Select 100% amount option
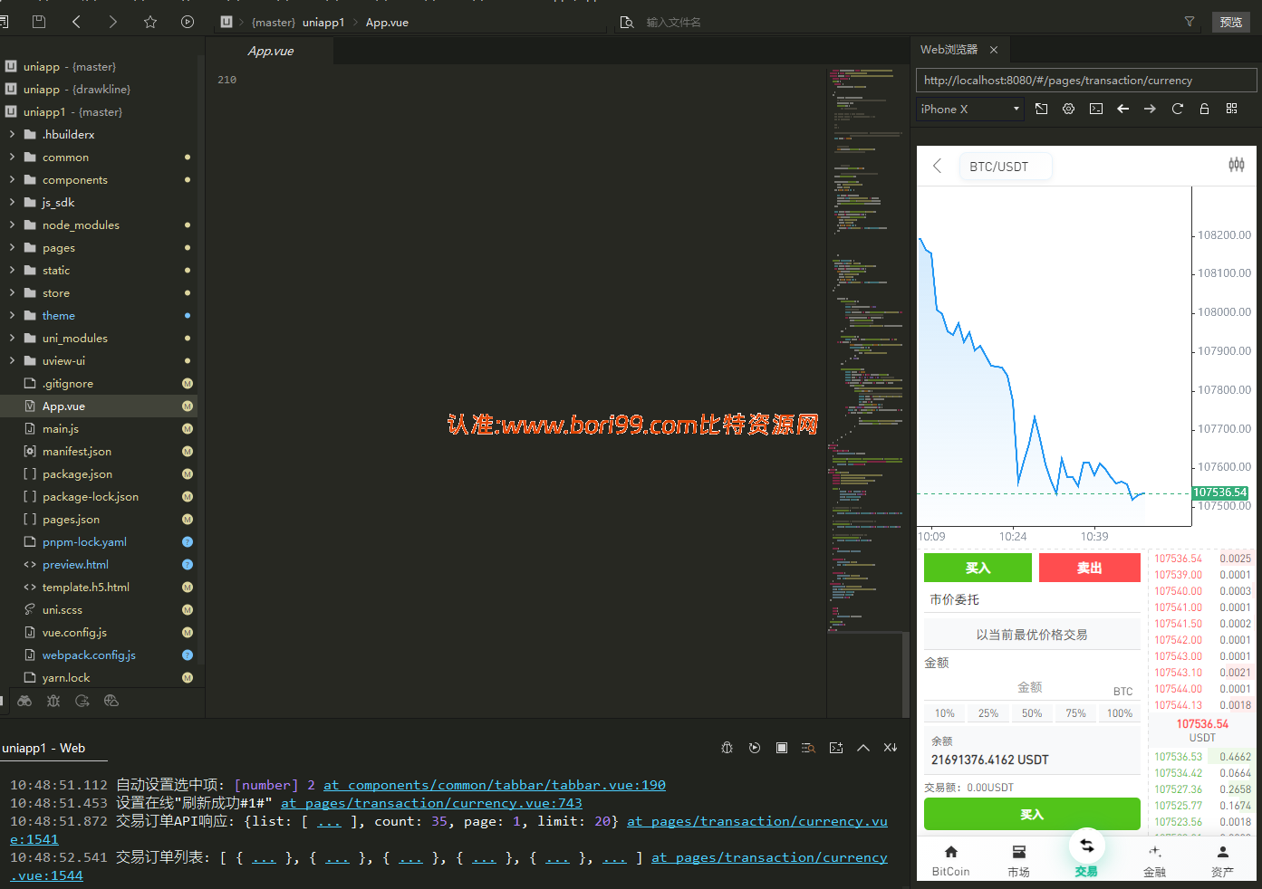The height and width of the screenshot is (889, 1262). pyautogui.click(x=1120, y=713)
